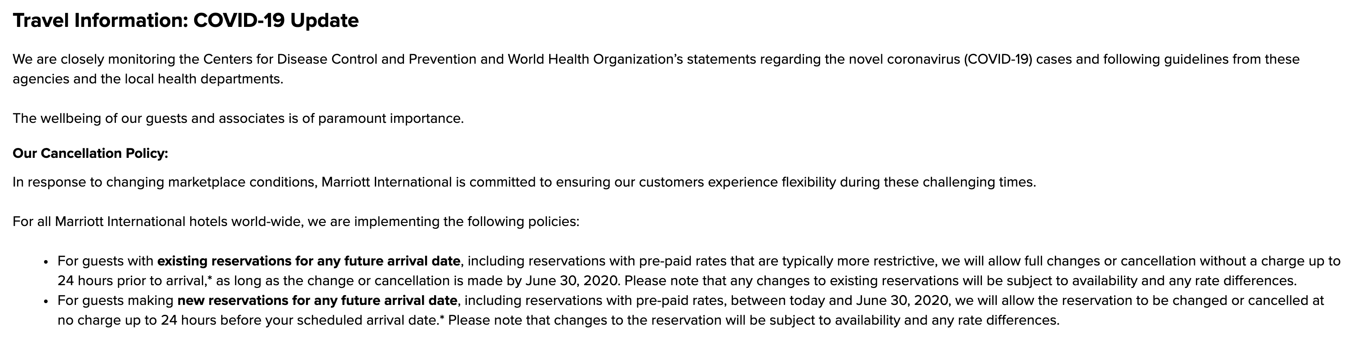Click "(COVID-19)" in the first paragraph
Viewport: 1350px width, 339px height.
point(997,60)
